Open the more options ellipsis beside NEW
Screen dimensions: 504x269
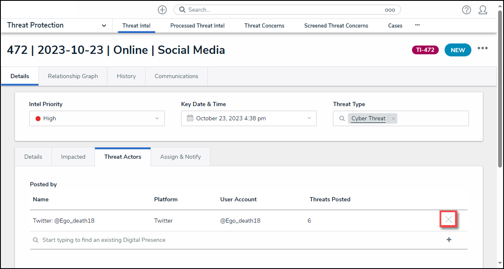[483, 48]
